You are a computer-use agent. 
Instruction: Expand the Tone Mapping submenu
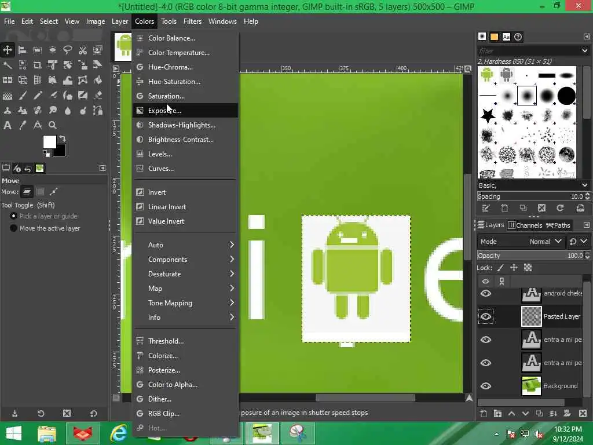(186, 302)
